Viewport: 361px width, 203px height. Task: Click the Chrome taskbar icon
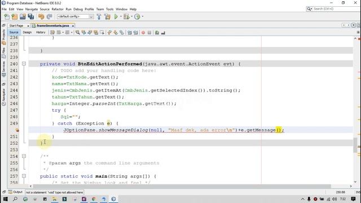click(x=94, y=199)
